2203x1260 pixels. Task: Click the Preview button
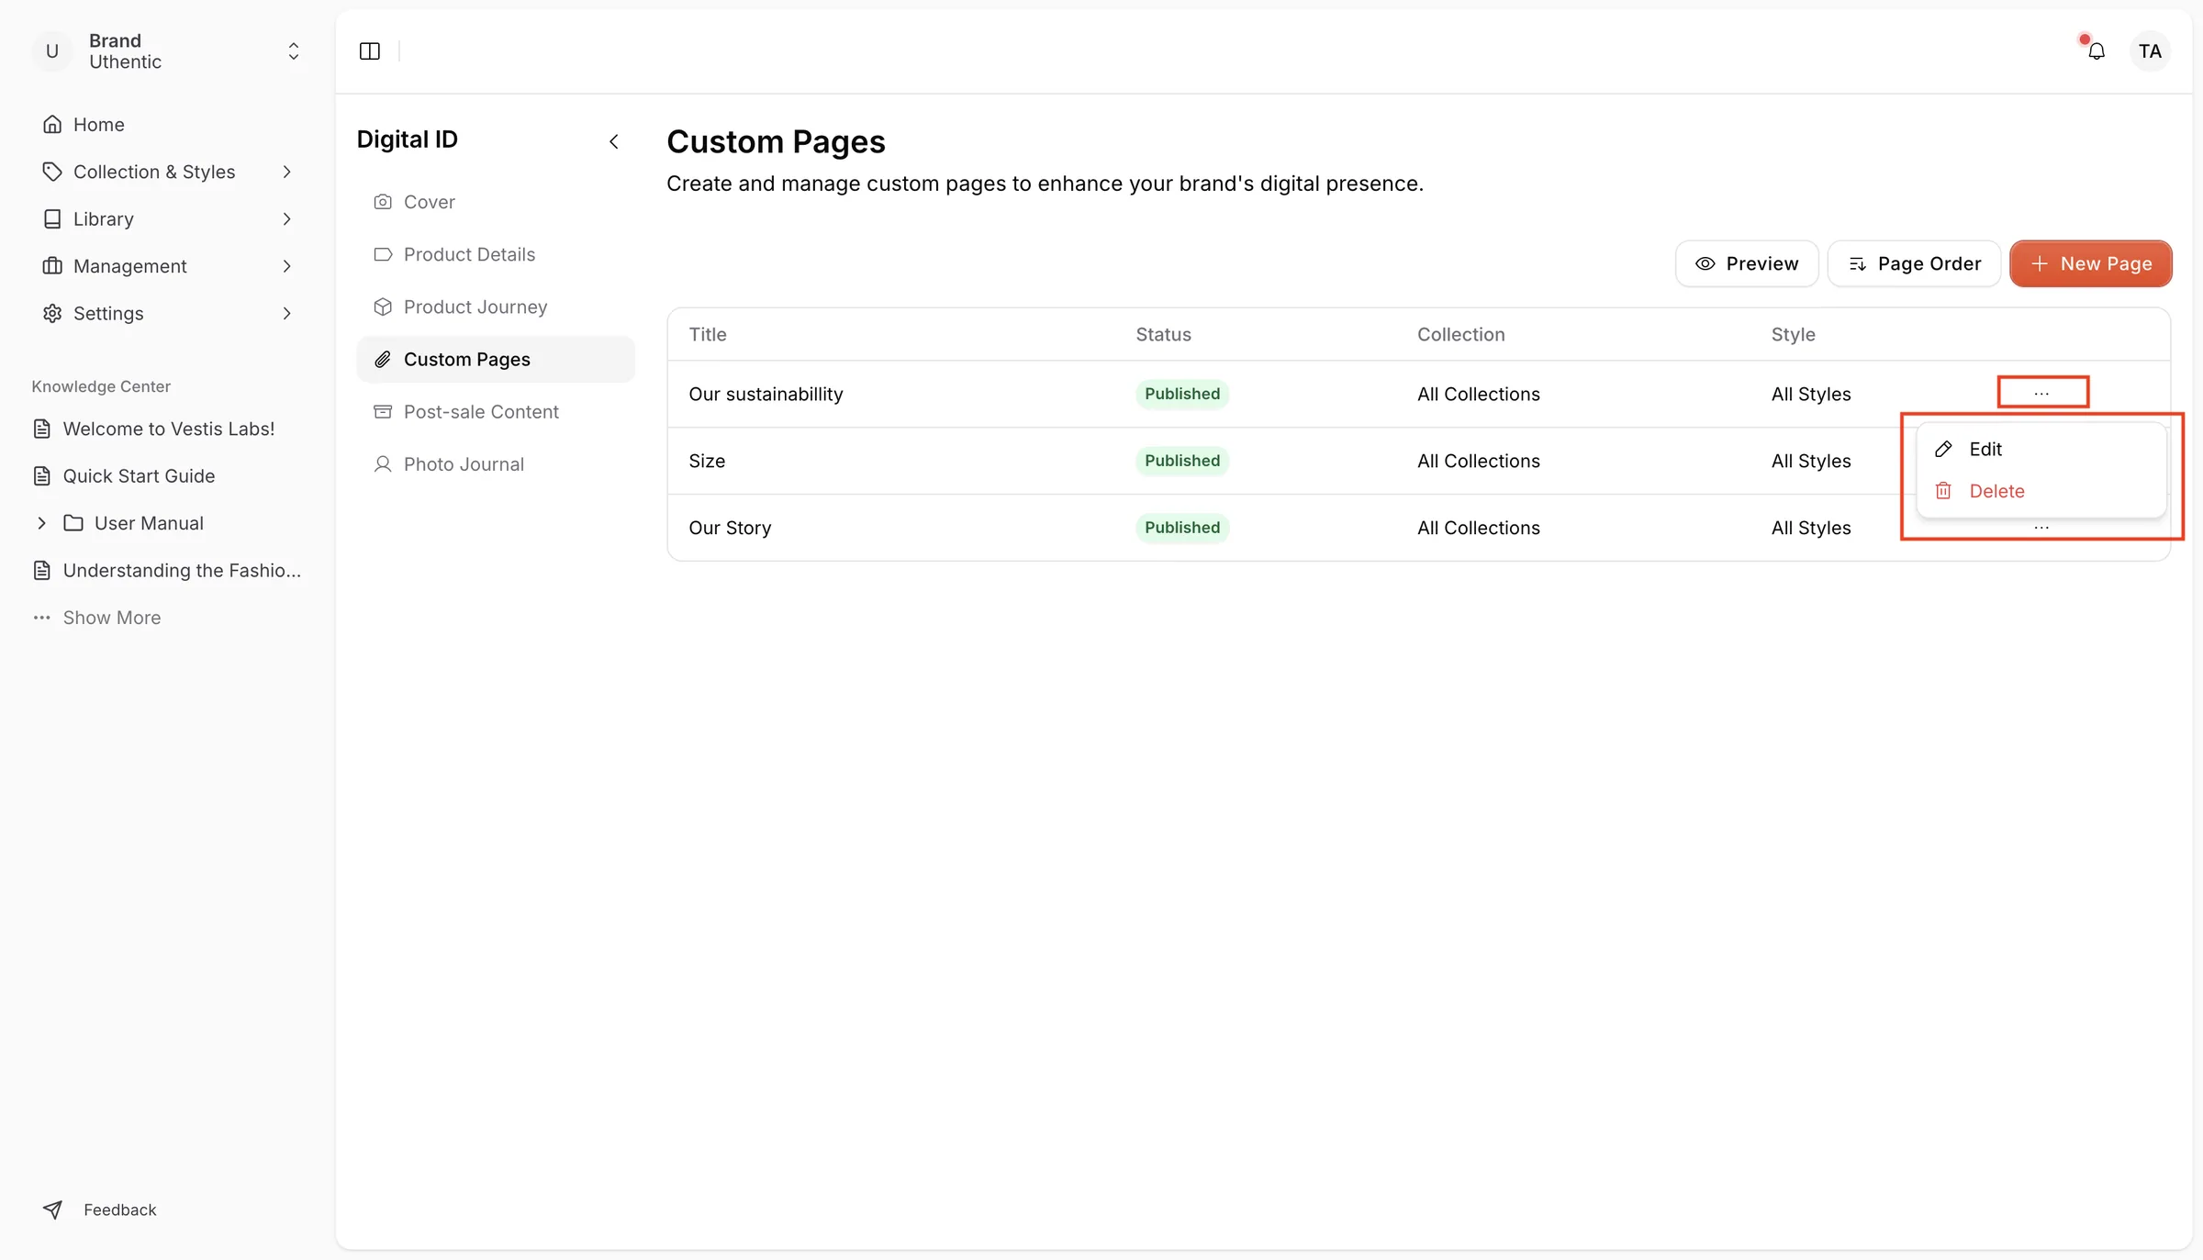(1747, 263)
